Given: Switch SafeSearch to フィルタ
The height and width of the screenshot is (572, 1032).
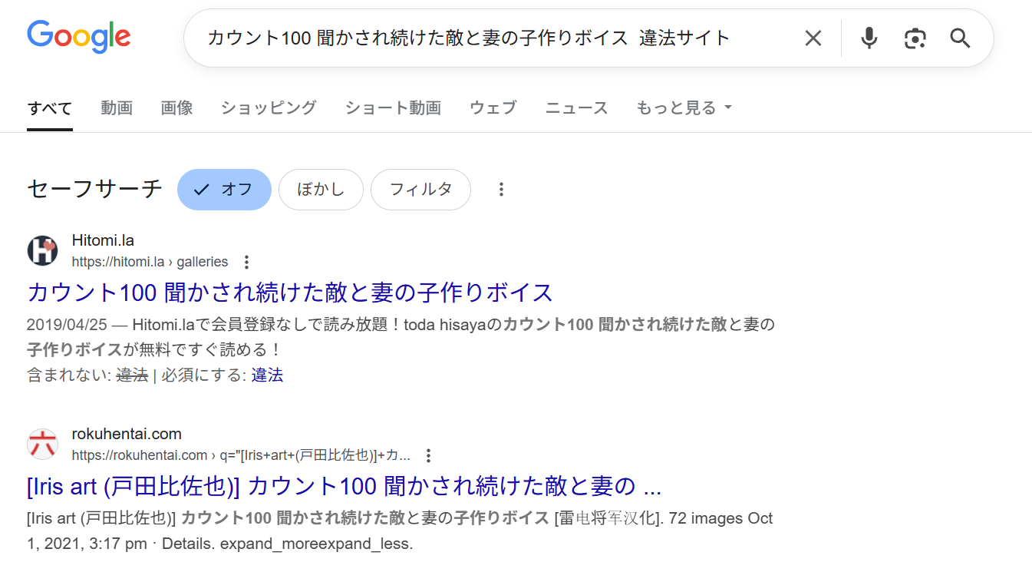Looking at the screenshot, I should [420, 189].
